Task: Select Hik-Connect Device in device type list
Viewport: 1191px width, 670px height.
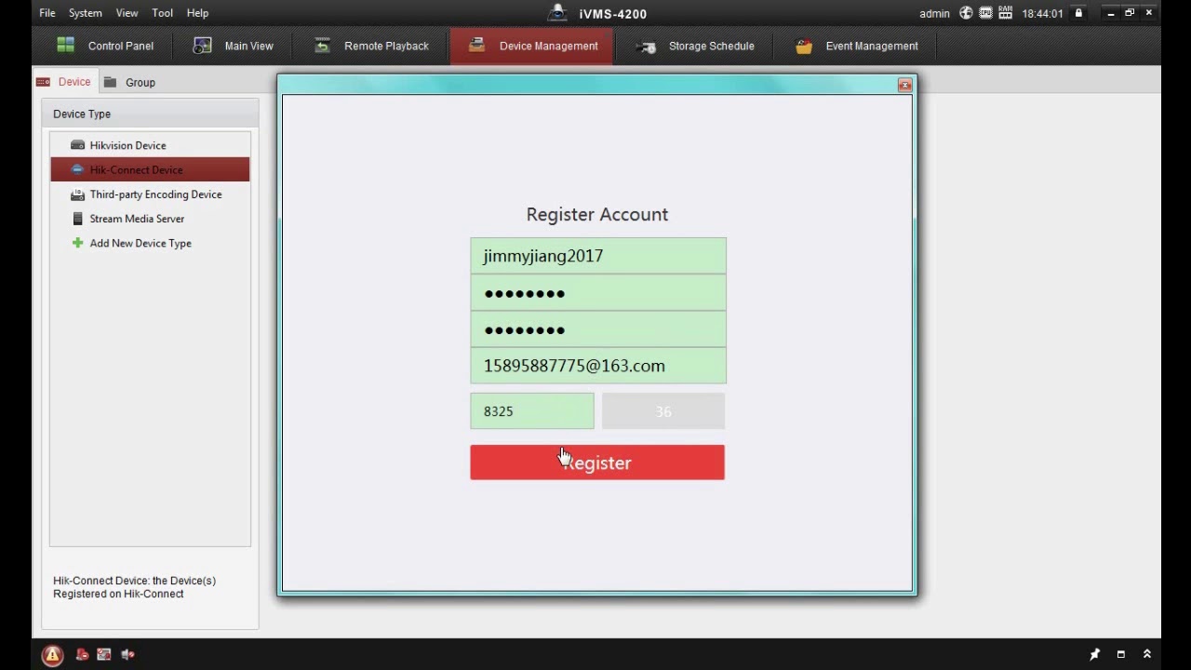Action: coord(150,169)
